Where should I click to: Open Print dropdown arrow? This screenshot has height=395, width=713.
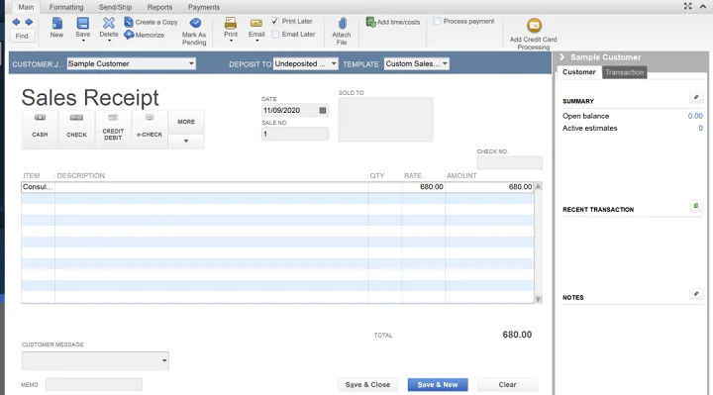[x=231, y=41]
